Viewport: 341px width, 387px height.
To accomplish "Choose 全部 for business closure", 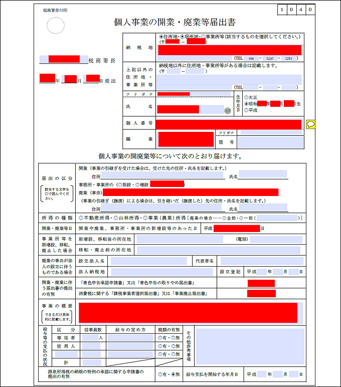I will click(224, 218).
